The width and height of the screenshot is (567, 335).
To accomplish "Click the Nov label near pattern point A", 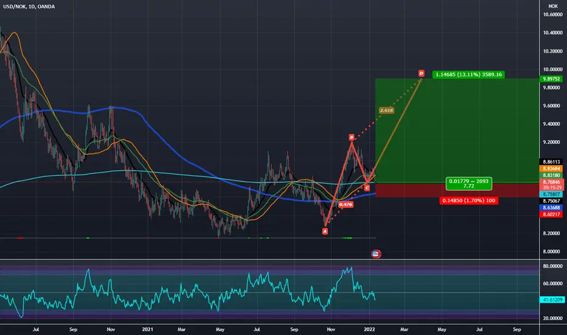I will pos(330,329).
